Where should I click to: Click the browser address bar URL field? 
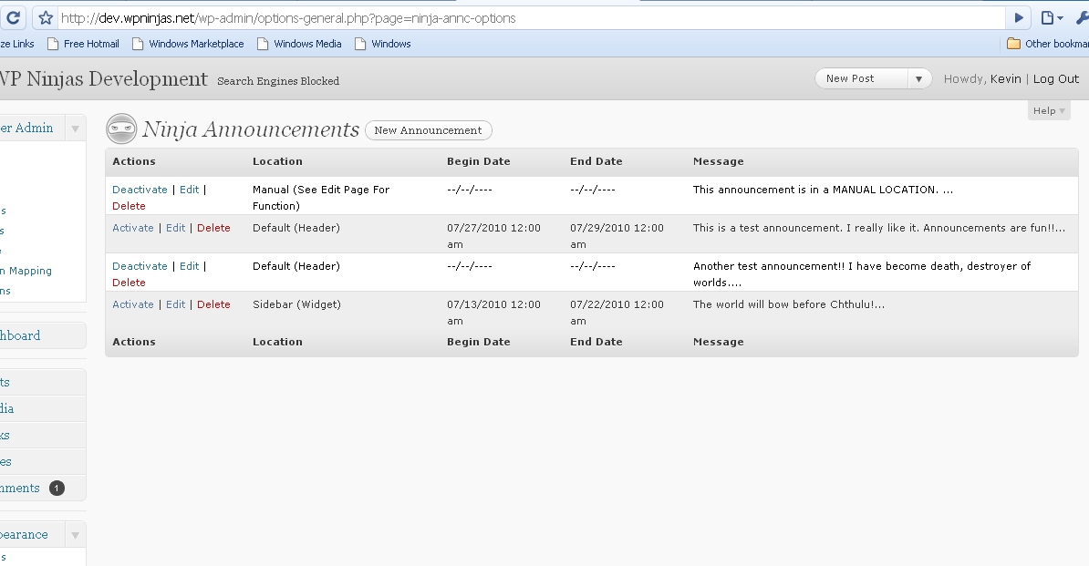click(x=529, y=18)
